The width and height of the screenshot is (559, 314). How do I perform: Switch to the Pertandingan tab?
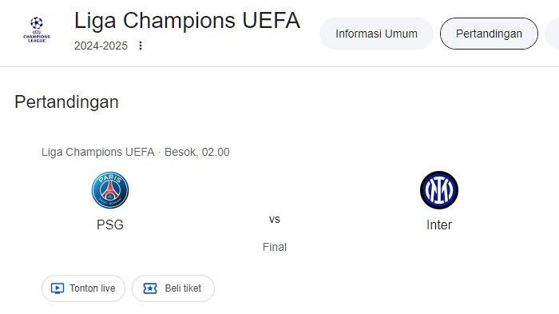489,34
